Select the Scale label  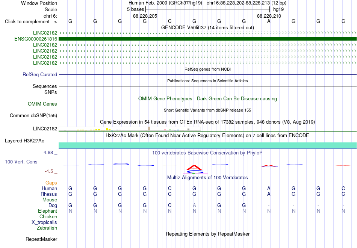click(x=51, y=10)
